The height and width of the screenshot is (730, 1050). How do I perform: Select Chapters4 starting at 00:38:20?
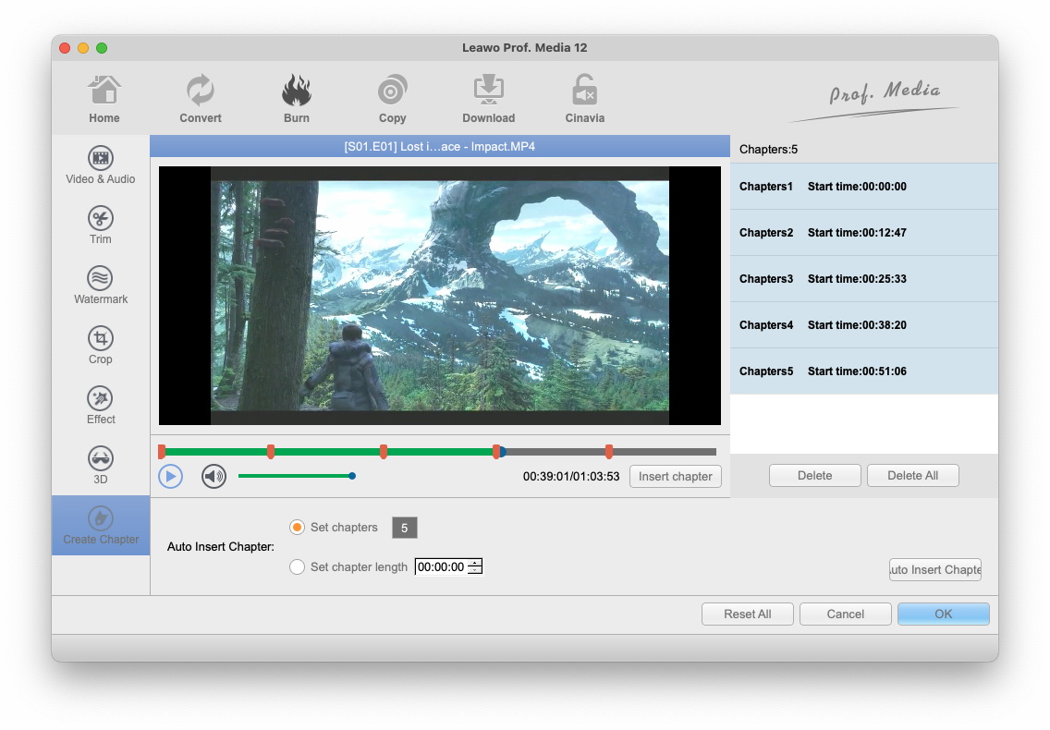[x=864, y=325]
